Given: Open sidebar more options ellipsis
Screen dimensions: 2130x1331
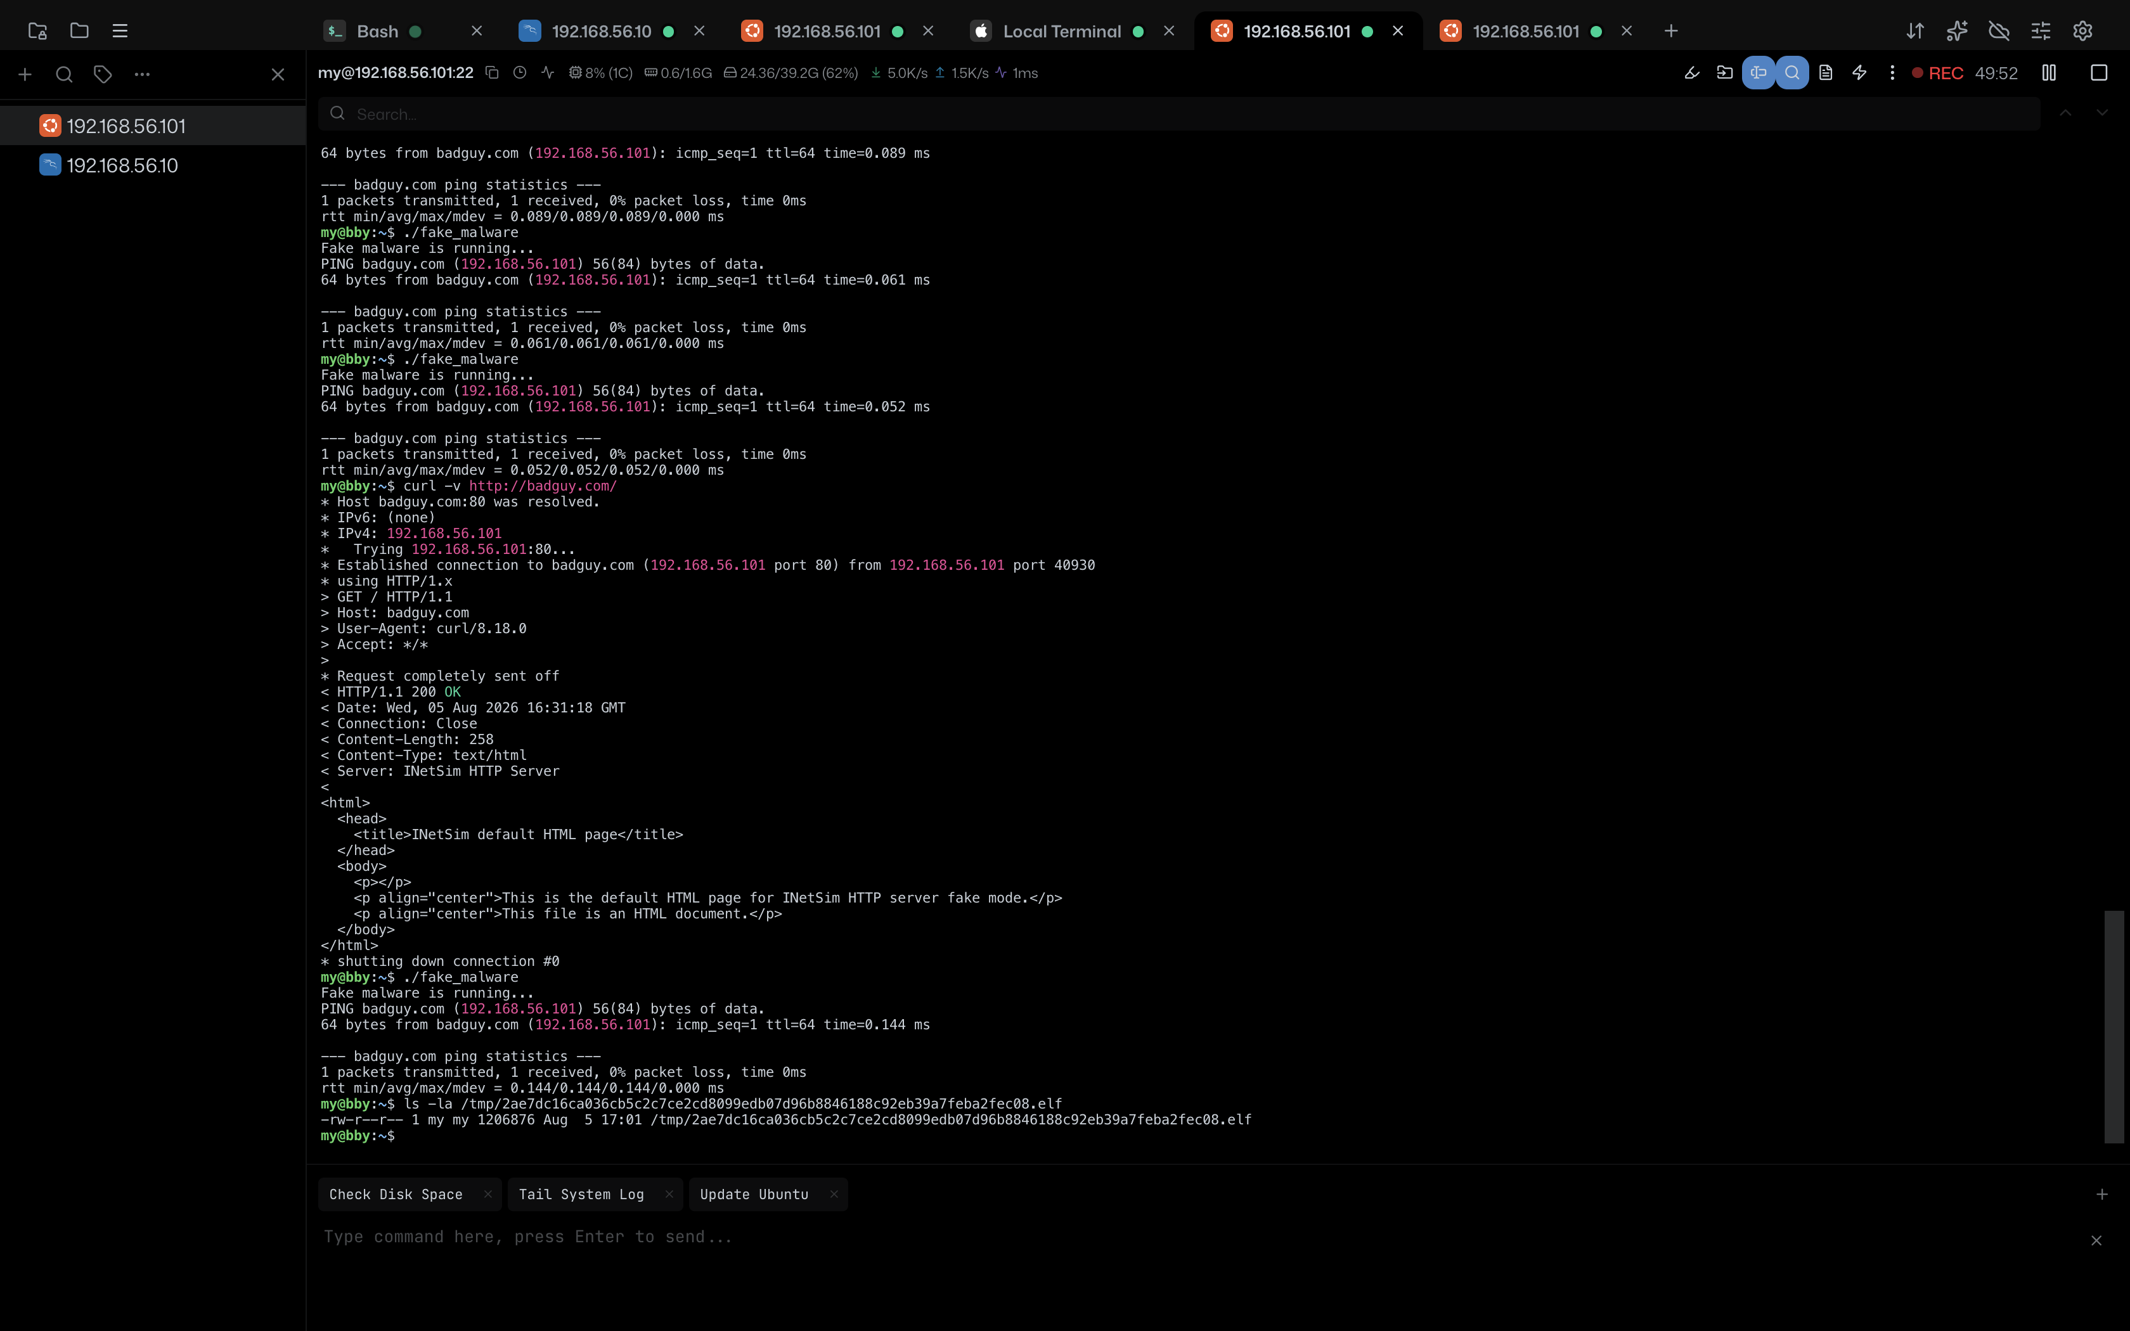Looking at the screenshot, I should (x=142, y=75).
